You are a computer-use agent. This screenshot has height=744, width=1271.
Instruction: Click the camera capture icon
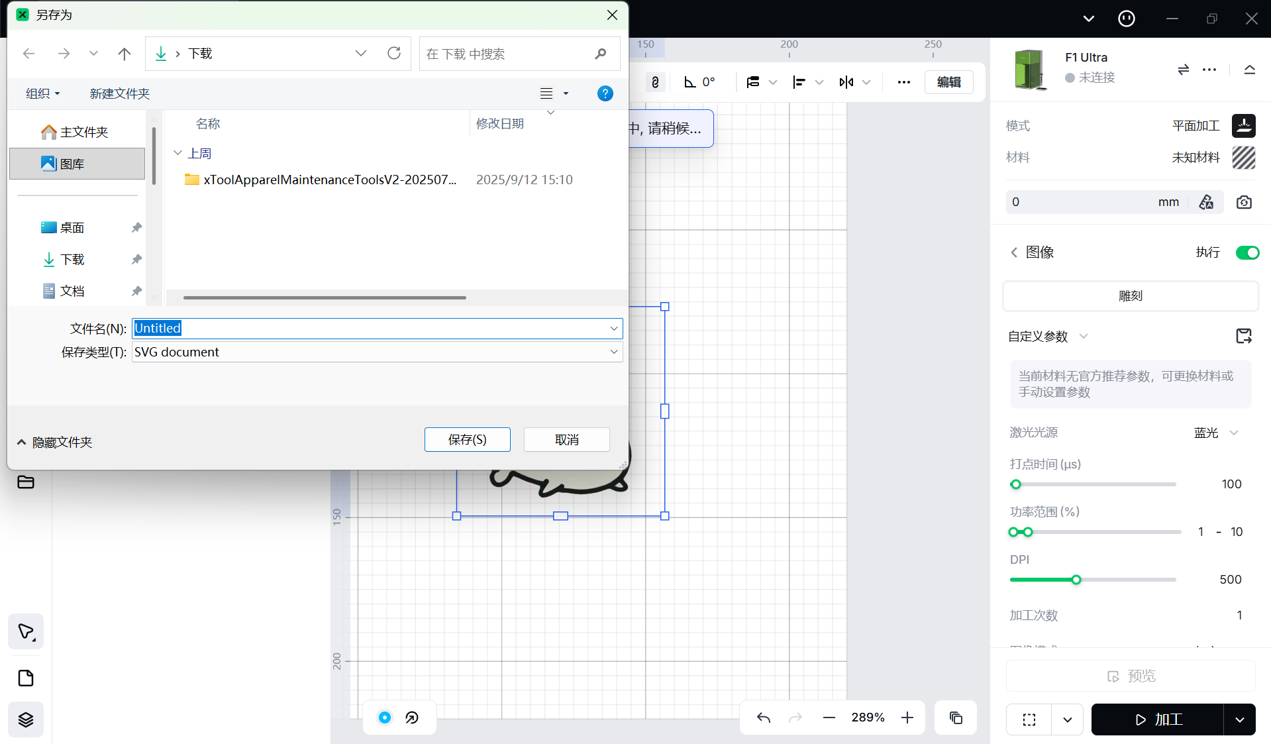click(x=1244, y=202)
